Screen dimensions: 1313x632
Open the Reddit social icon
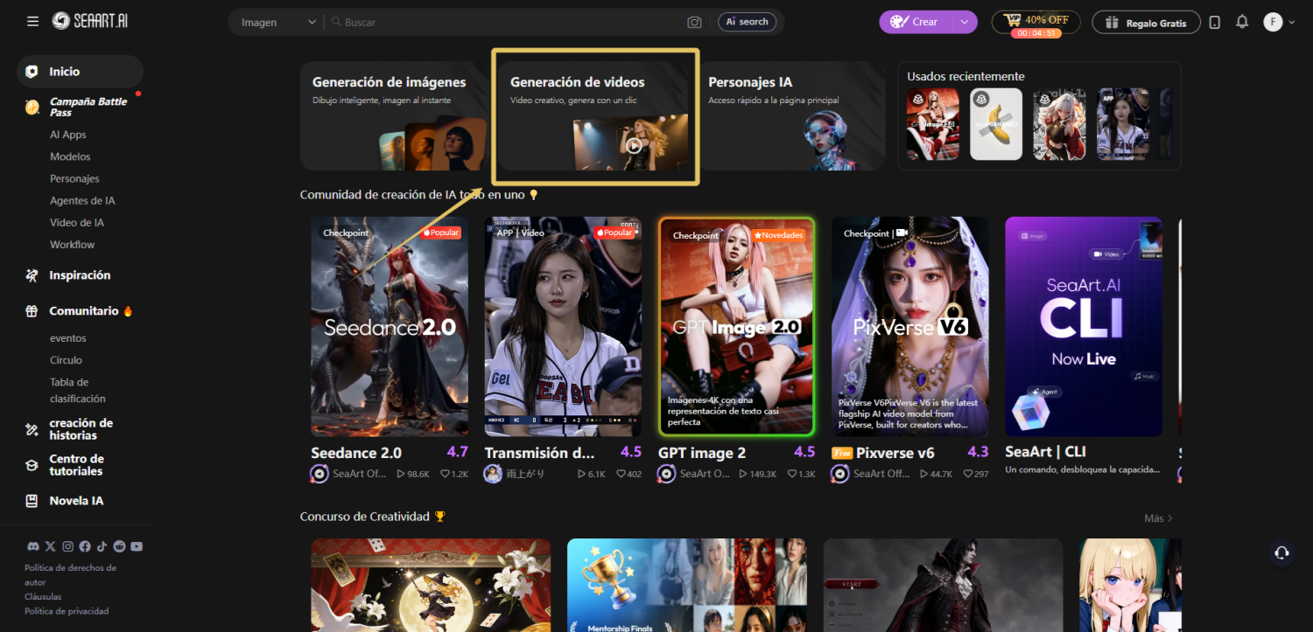click(x=119, y=546)
